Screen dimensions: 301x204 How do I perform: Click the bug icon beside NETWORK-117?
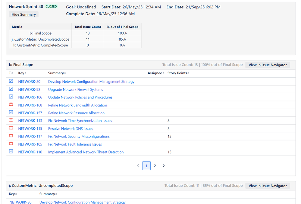[x=11, y=136]
